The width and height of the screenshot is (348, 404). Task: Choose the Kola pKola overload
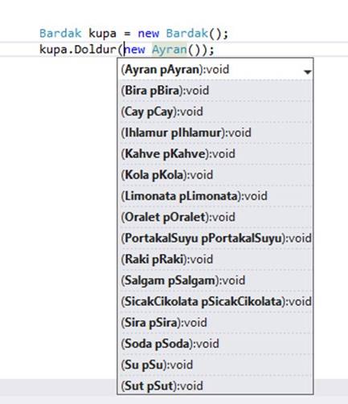215,175
